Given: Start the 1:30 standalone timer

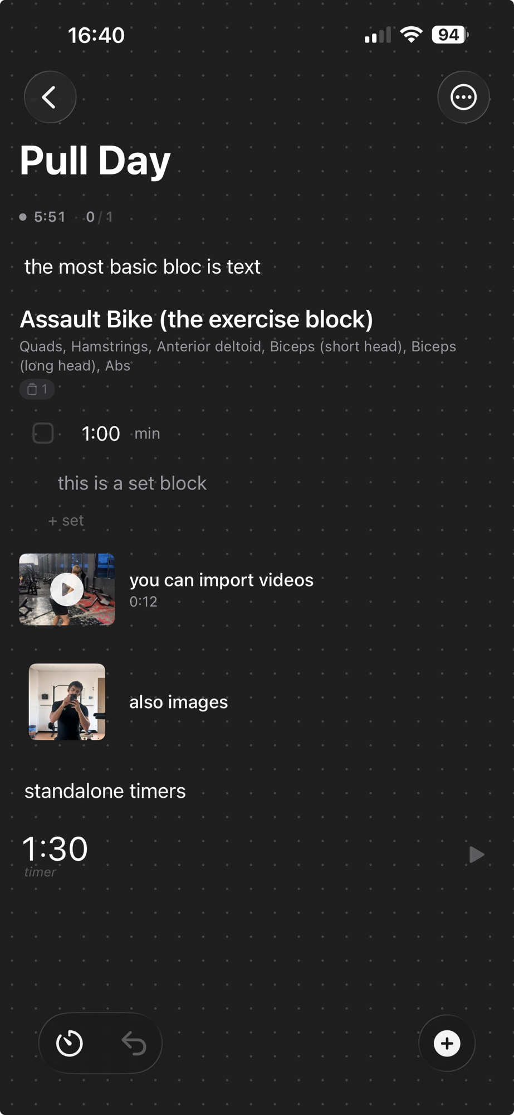Looking at the screenshot, I should pyautogui.click(x=476, y=854).
